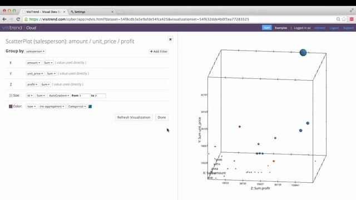Open the X axis amount field dropdown
356x200 pixels.
[33, 63]
